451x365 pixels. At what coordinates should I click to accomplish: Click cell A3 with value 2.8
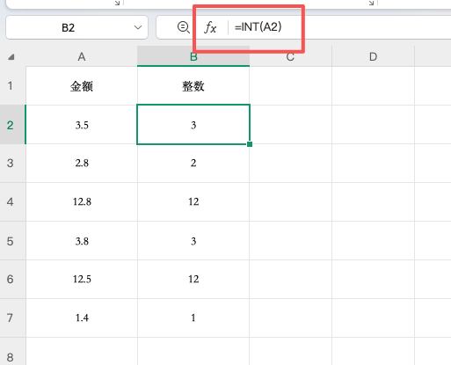point(82,163)
